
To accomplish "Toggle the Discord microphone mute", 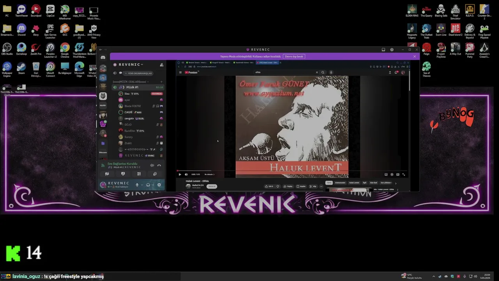I will tap(137, 185).
